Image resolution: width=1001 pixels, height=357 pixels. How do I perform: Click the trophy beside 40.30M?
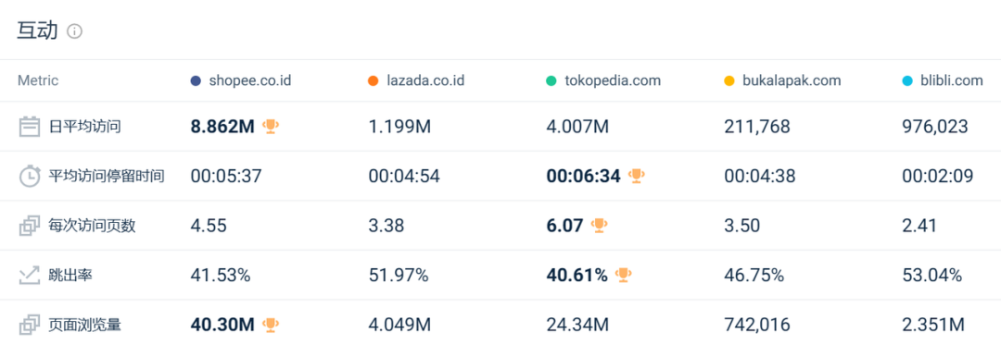click(271, 325)
